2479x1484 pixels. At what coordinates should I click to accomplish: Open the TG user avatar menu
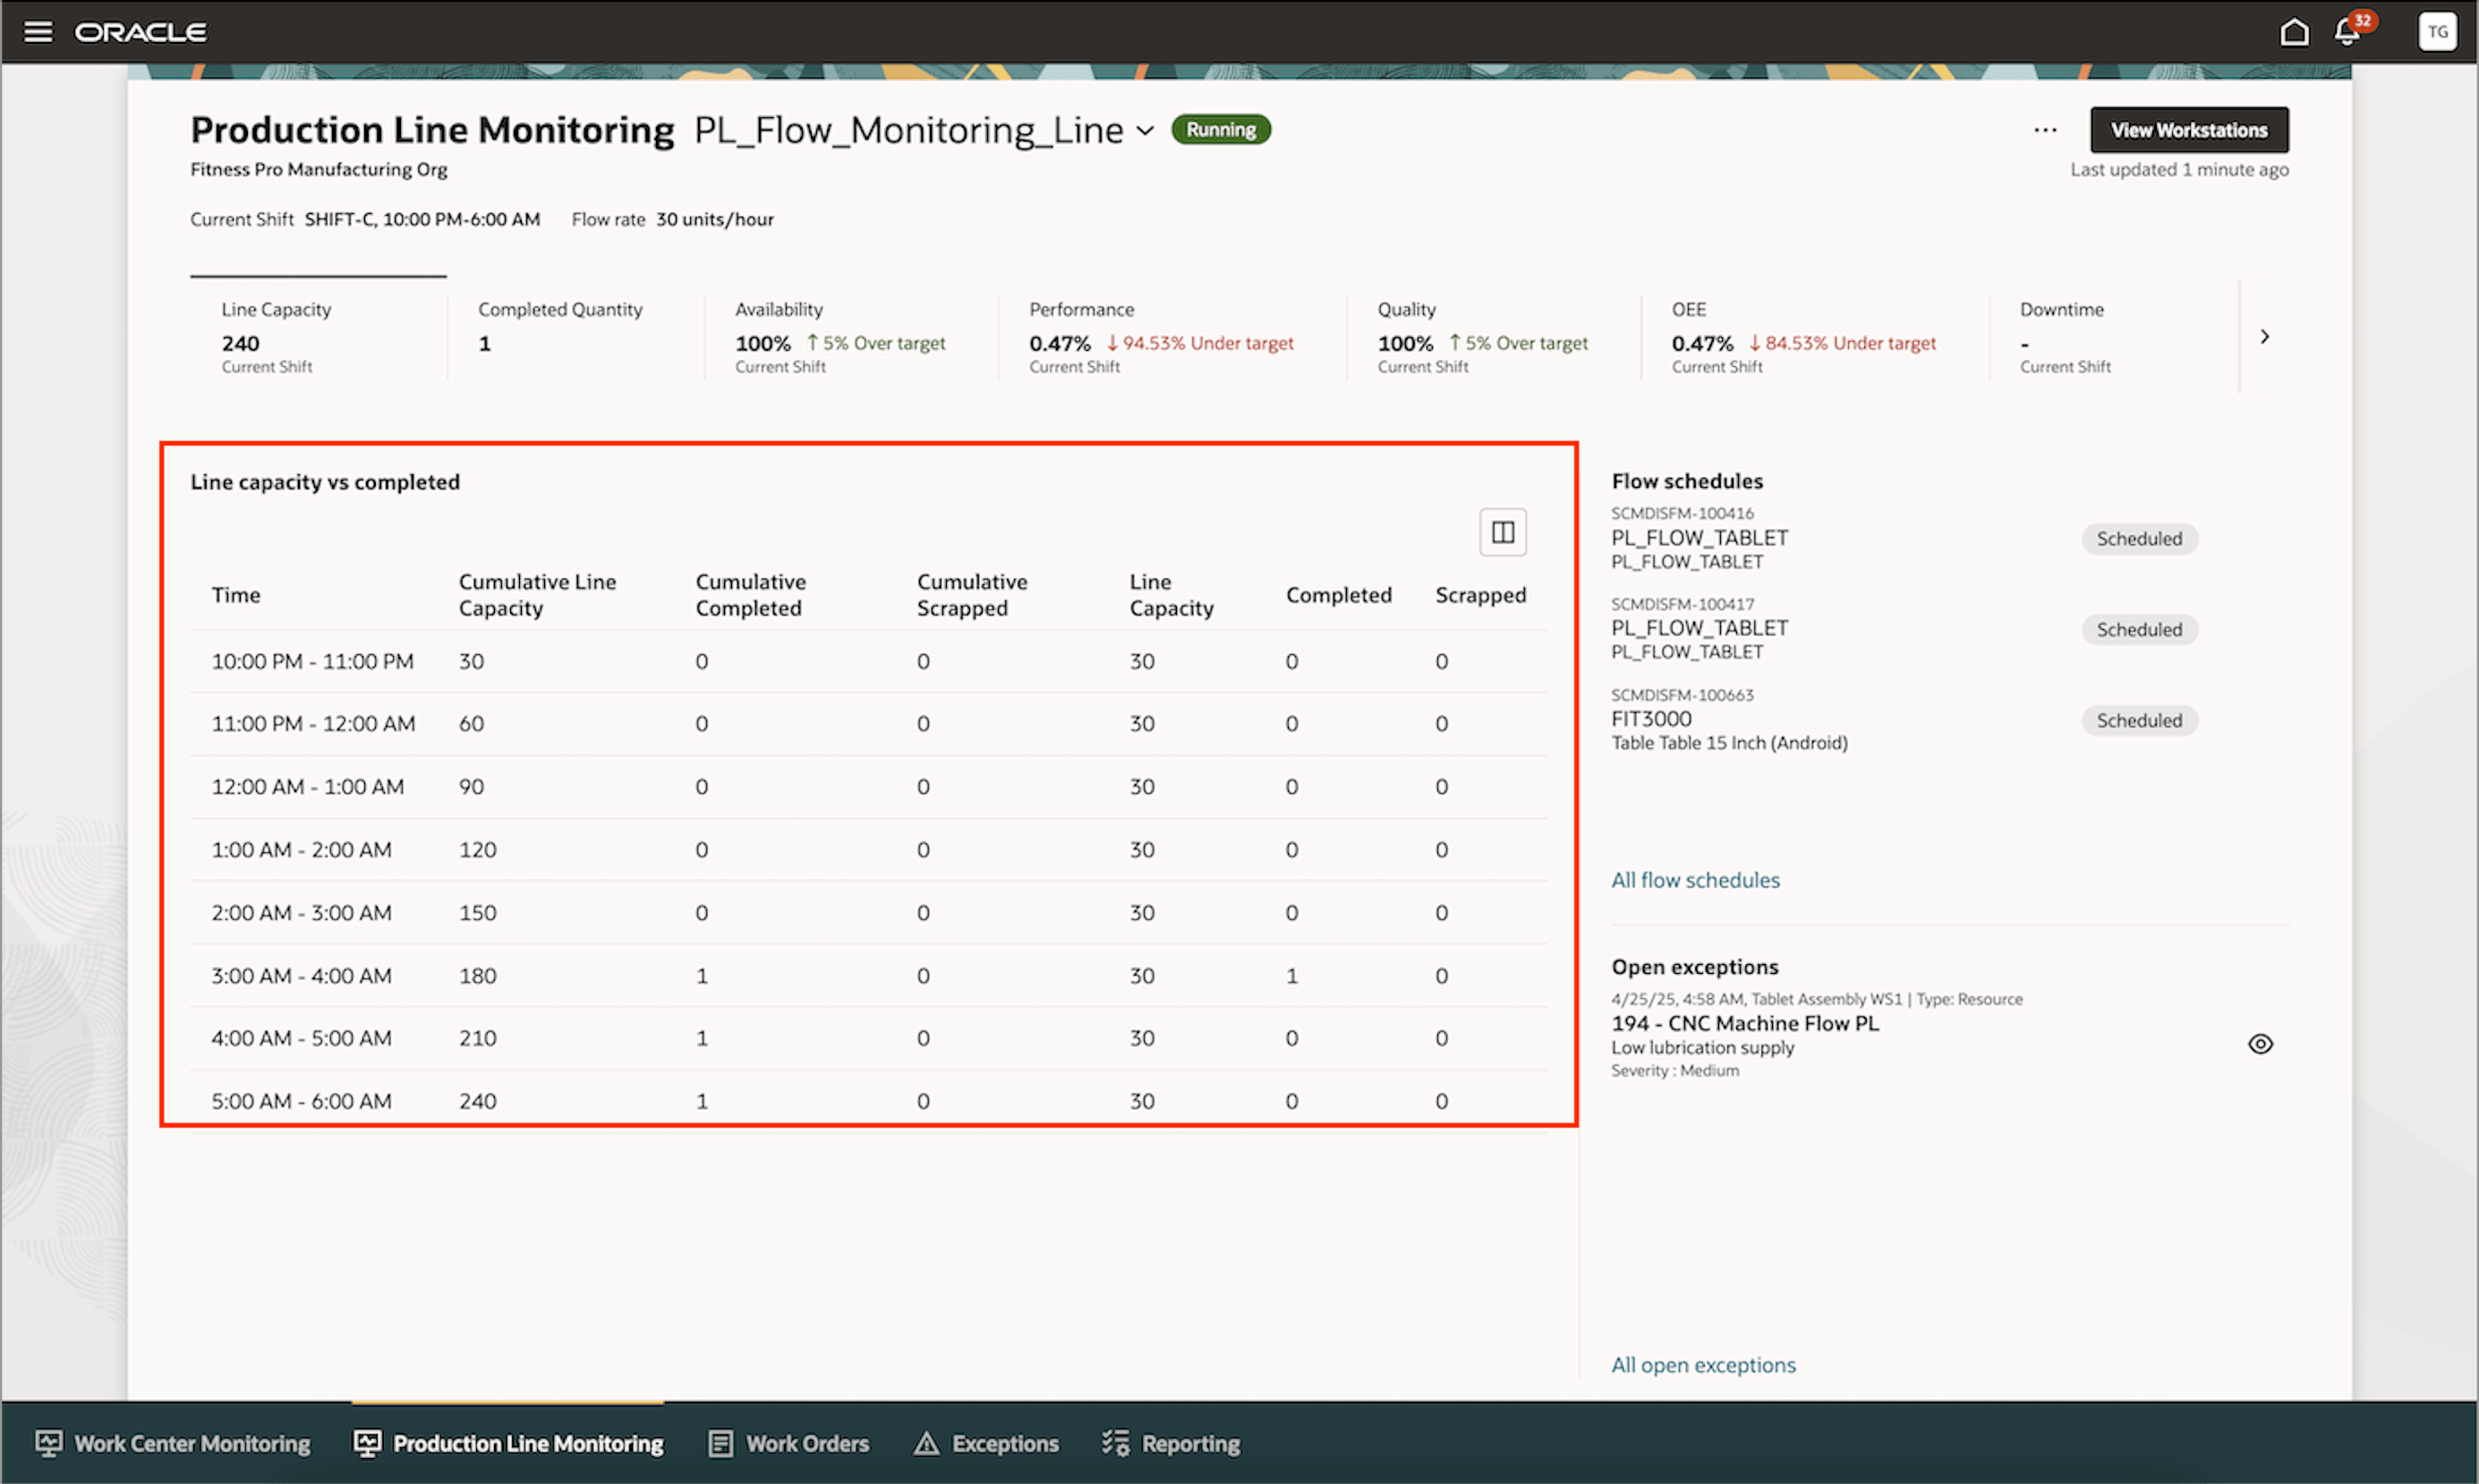tap(2437, 32)
